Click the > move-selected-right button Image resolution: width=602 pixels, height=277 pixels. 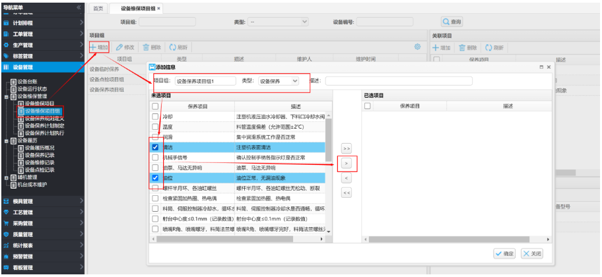coord(347,164)
